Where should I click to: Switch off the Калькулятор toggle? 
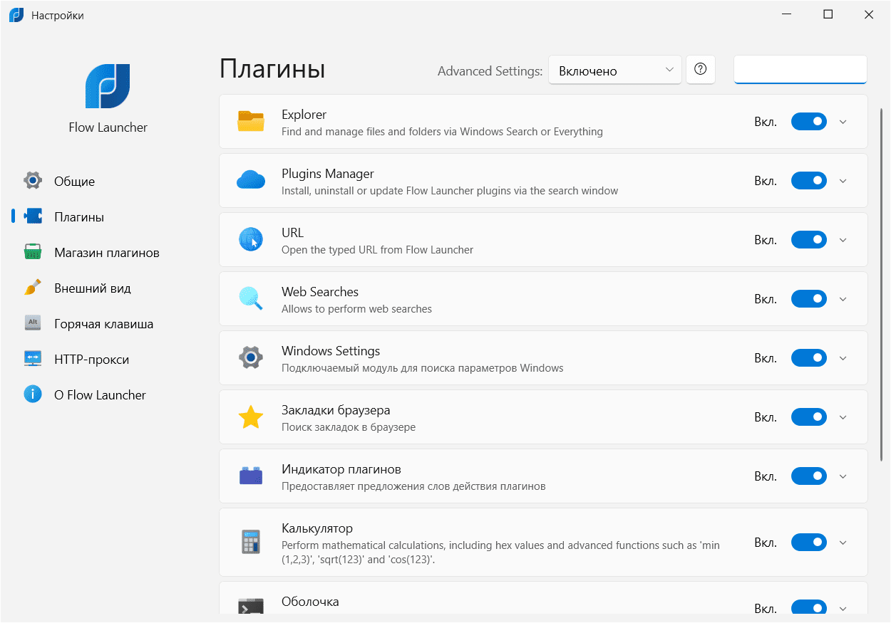[809, 543]
